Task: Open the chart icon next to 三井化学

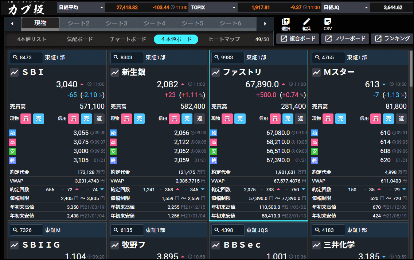Action: pyautogui.click(x=316, y=245)
